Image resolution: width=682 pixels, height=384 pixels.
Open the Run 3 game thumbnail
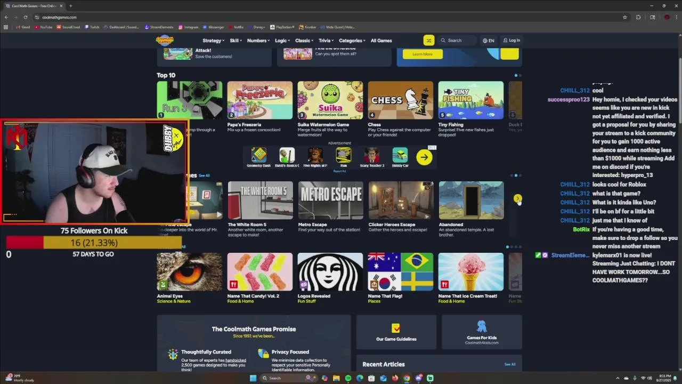[x=189, y=100]
